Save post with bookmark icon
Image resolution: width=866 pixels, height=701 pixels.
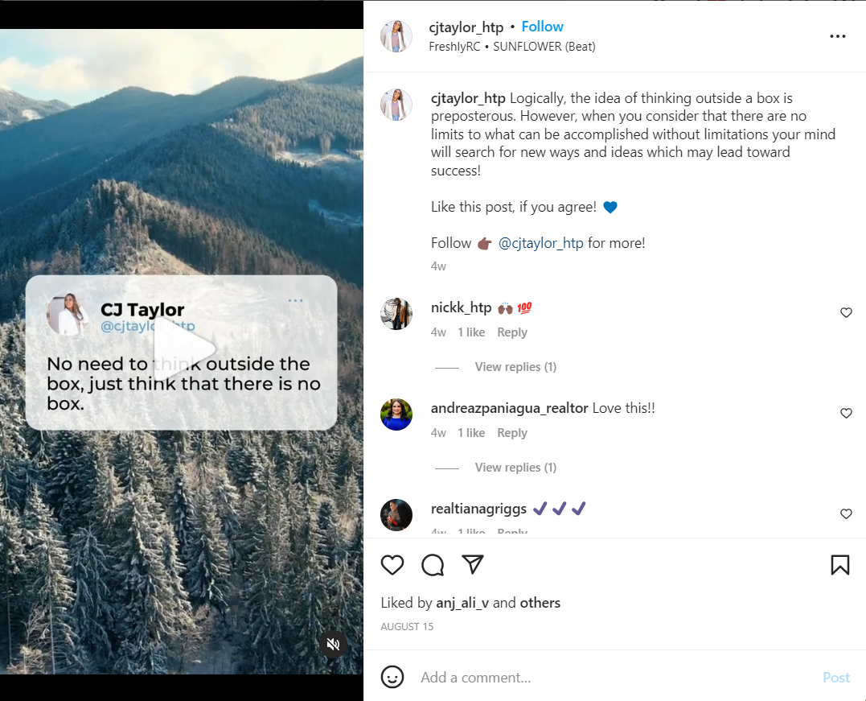tap(839, 565)
